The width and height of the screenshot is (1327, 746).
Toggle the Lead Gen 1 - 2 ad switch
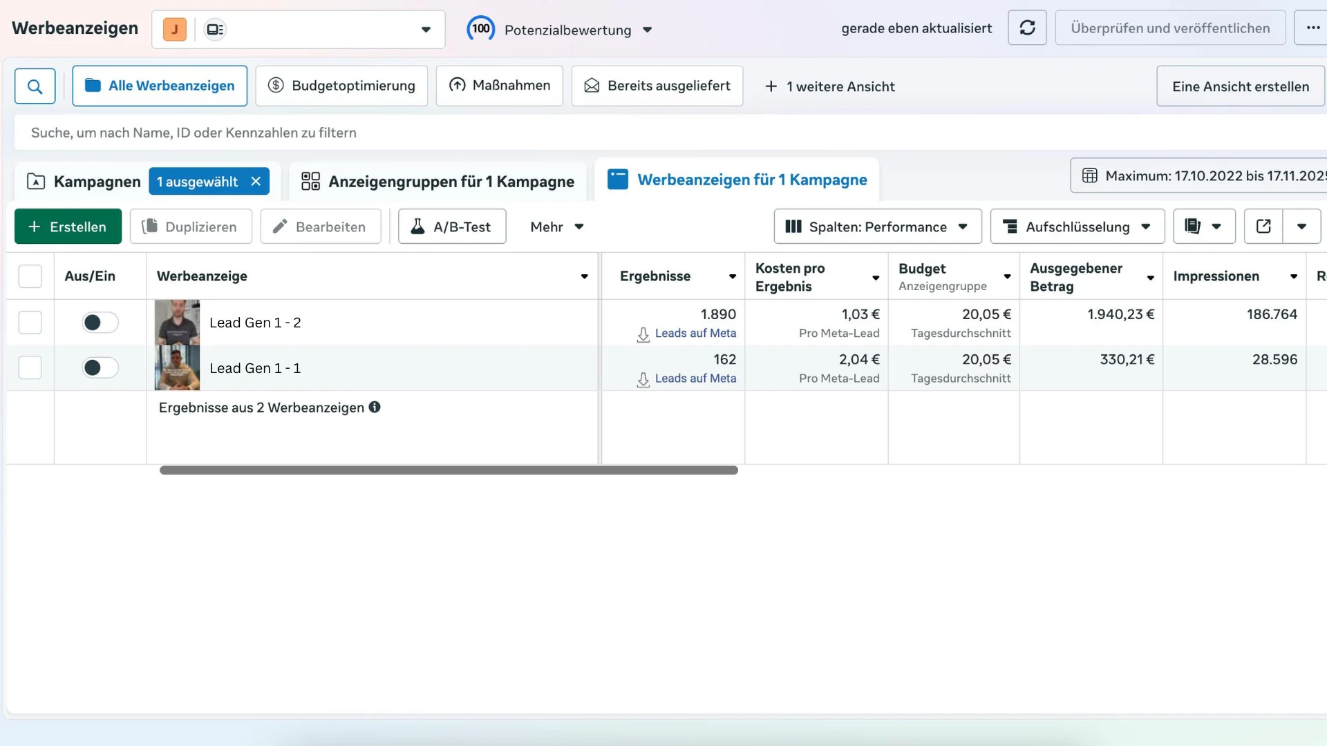pos(100,323)
